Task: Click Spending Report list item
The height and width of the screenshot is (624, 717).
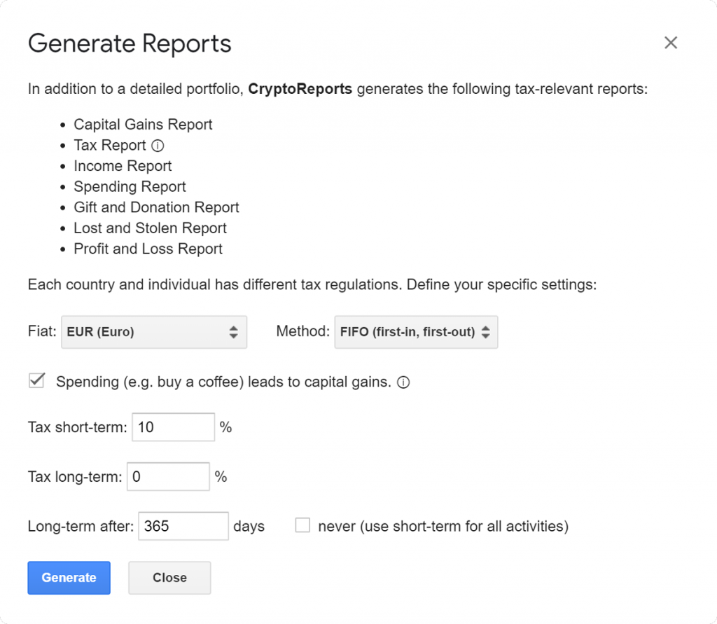Action: click(130, 187)
